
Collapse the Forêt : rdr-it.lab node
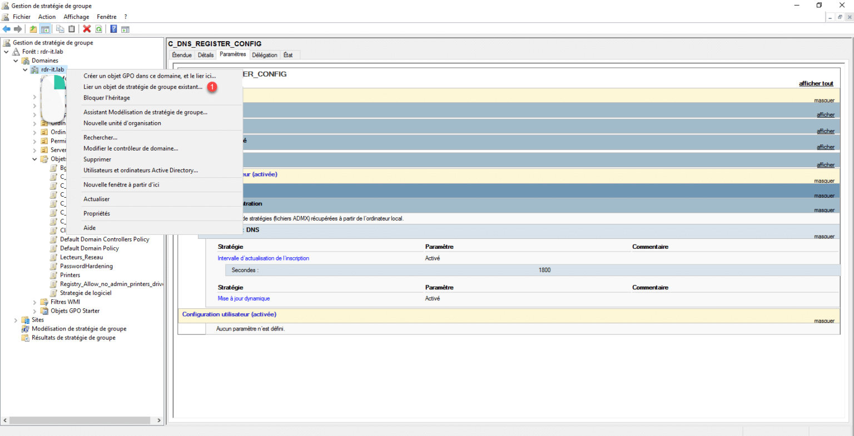click(6, 52)
